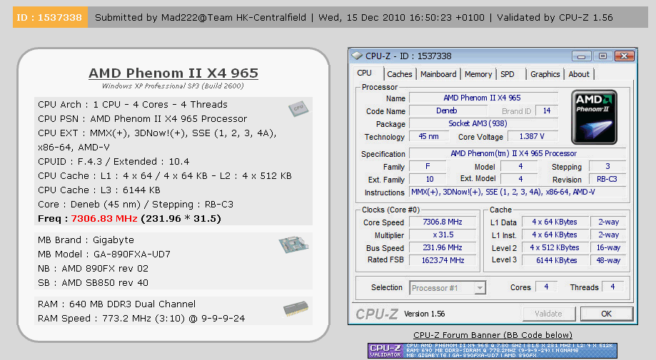The image size is (656, 360).
Task: Click the Level 2 size 4 x 512 KBytes
Action: (x=555, y=247)
